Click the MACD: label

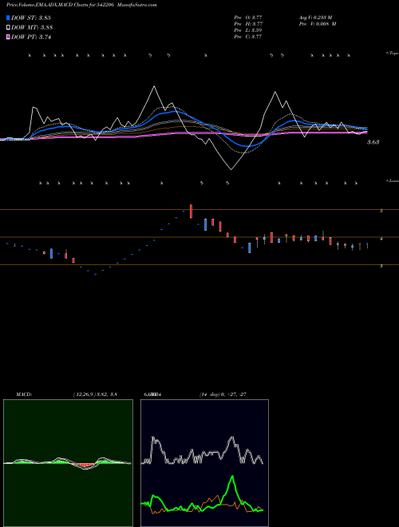pyautogui.click(x=23, y=394)
